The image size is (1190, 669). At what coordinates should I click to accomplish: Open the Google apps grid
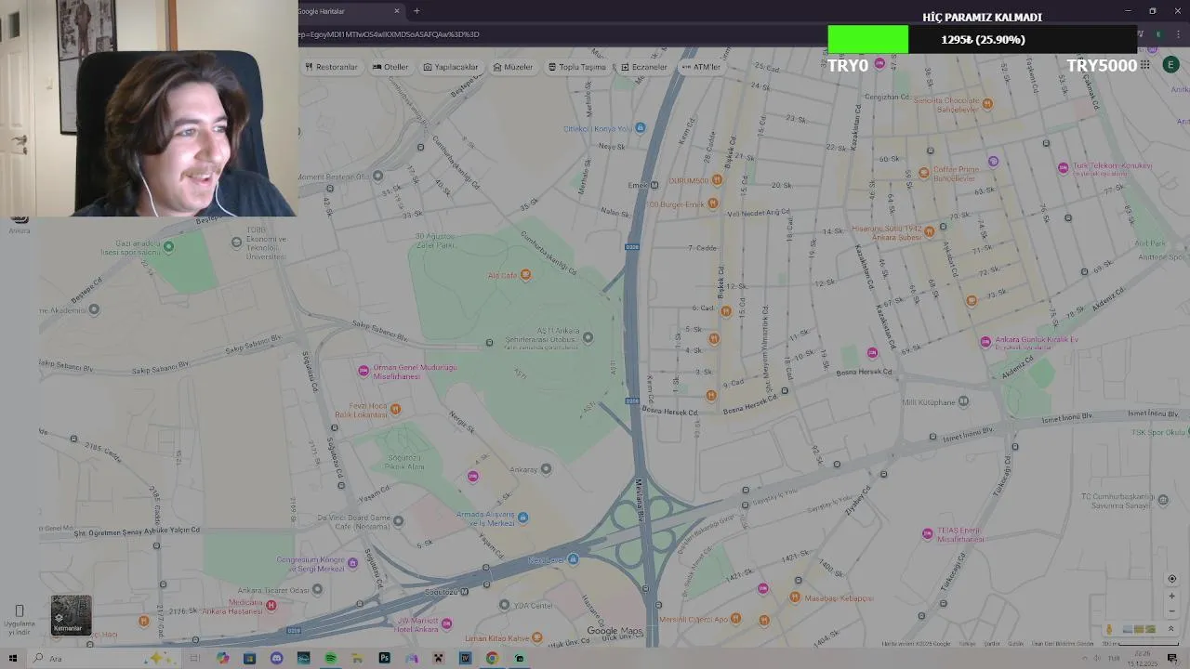1144,65
